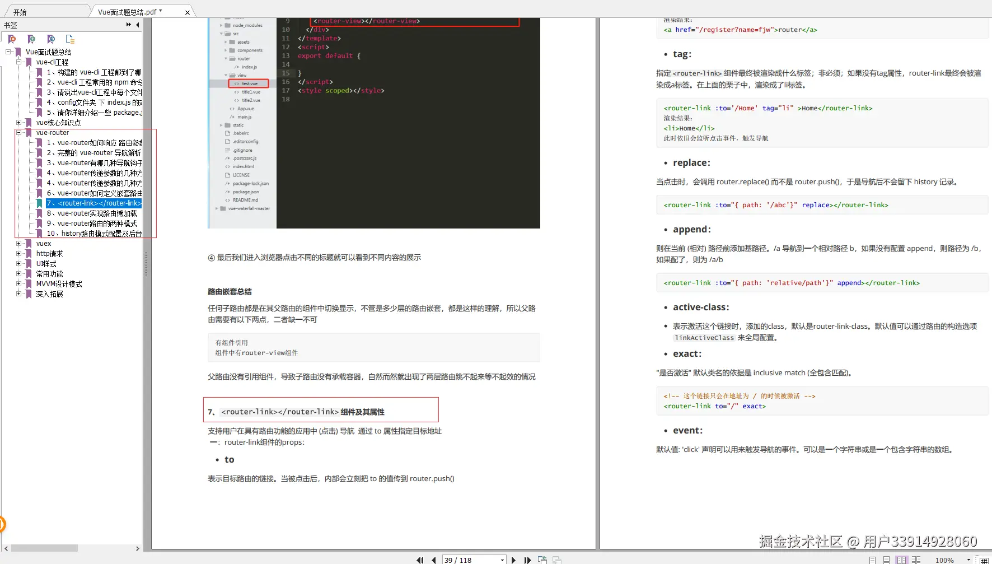Switch to single page view
992x564 pixels.
[872, 560]
